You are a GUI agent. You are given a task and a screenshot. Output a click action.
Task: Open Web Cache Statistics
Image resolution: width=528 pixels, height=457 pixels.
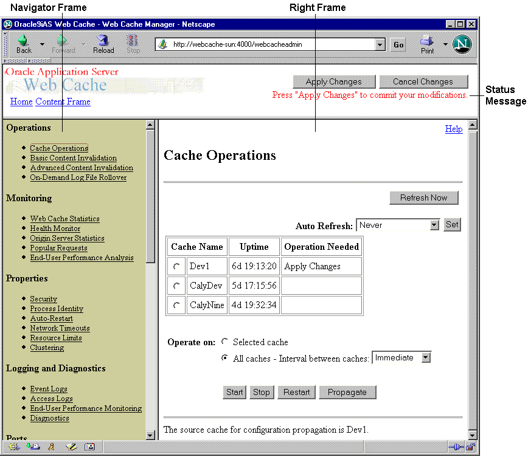pyautogui.click(x=64, y=219)
